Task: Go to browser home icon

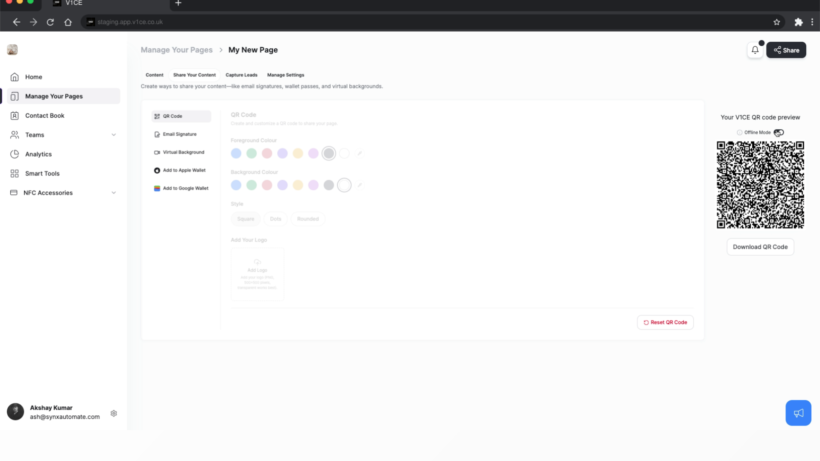Action: click(x=68, y=22)
